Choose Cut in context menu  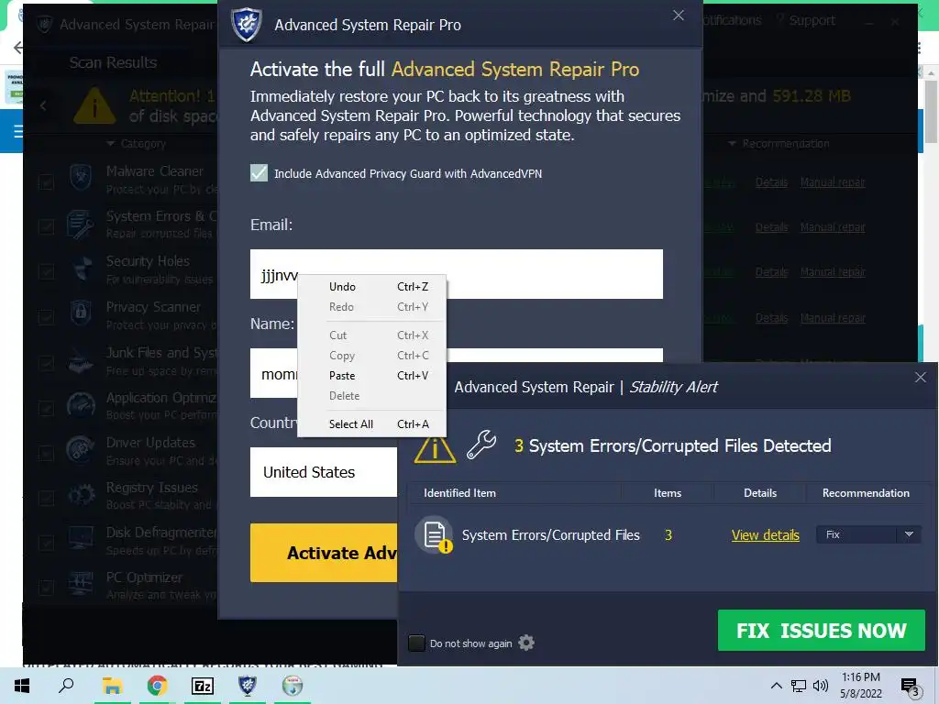372,335
